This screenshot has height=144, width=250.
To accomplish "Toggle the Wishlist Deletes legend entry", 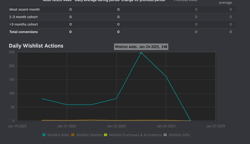I will click(x=87, y=135).
